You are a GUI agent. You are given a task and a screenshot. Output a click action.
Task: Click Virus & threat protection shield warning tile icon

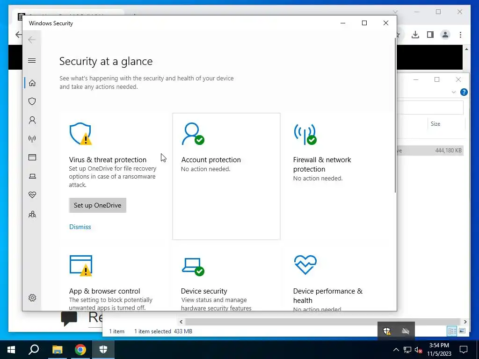[80, 134]
